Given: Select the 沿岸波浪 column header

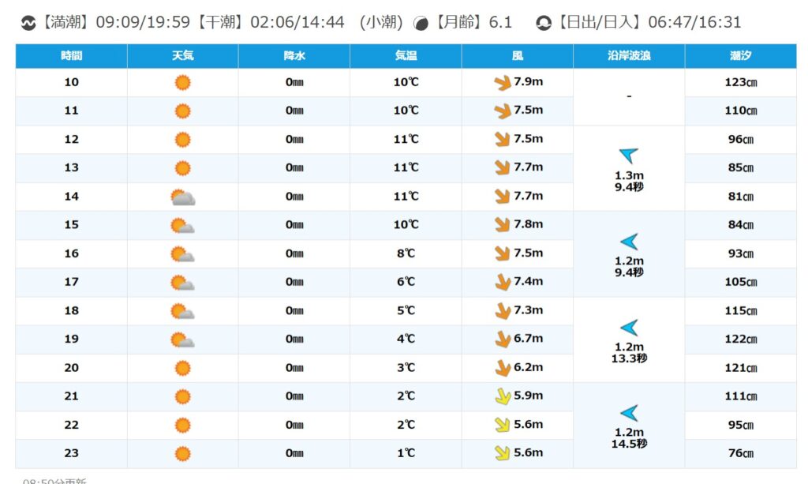Looking at the screenshot, I should (629, 56).
